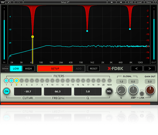Click the previous filter < button
The height and width of the screenshot is (135, 158).
click(x=136, y=68)
